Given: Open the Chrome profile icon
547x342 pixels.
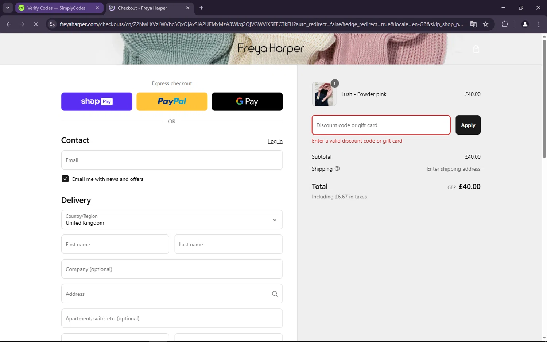Looking at the screenshot, I should click(x=525, y=24).
